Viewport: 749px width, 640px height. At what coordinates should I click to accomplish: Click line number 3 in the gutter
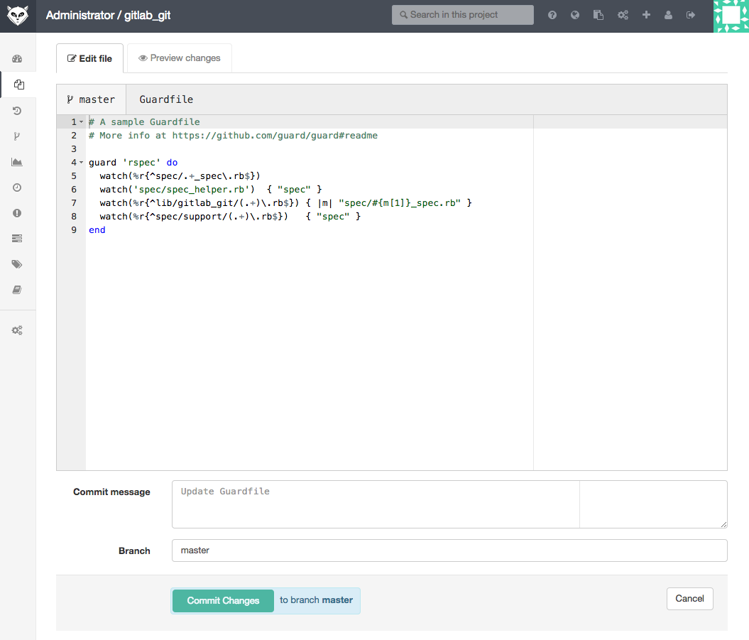point(74,148)
